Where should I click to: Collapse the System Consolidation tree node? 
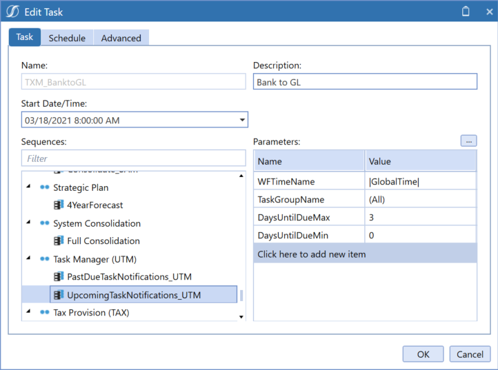point(28,223)
